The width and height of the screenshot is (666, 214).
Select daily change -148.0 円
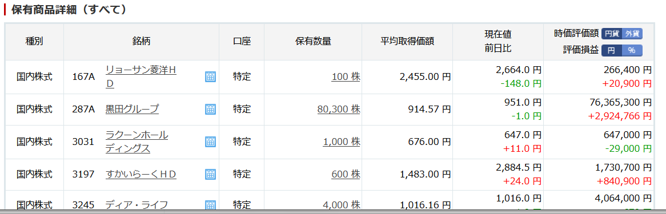(521, 84)
